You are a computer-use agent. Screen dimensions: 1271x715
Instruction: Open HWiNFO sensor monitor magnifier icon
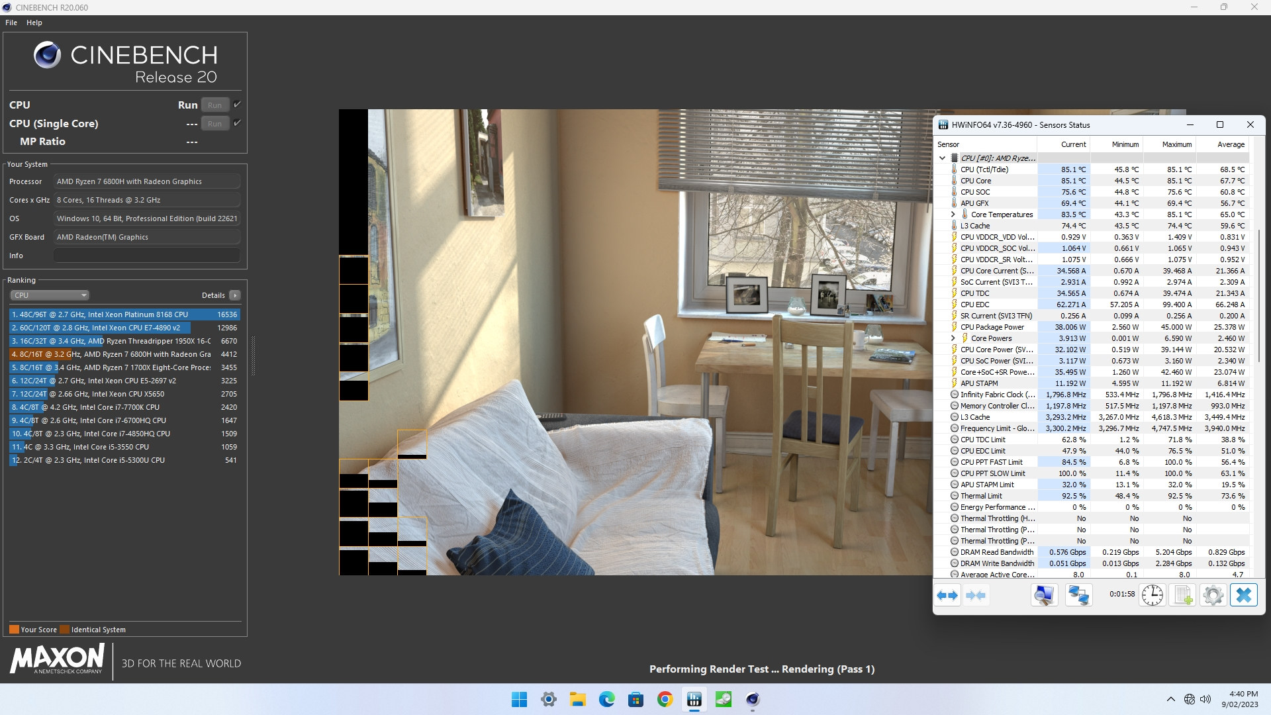(1044, 595)
